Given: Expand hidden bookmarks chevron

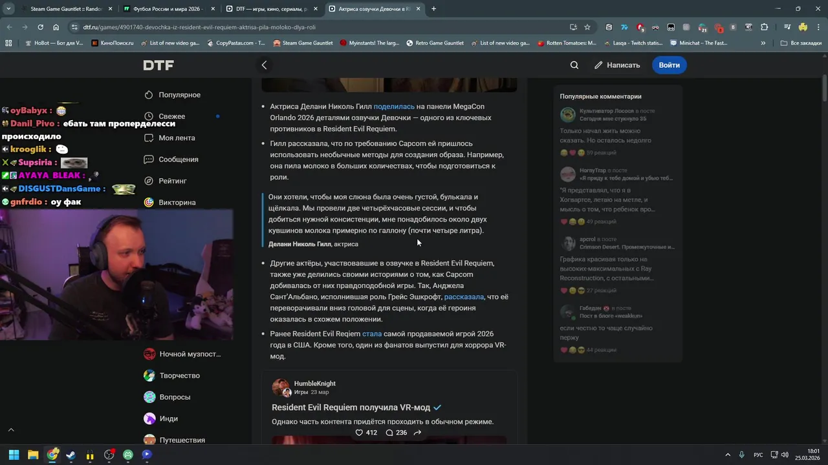Looking at the screenshot, I should 763,43.
